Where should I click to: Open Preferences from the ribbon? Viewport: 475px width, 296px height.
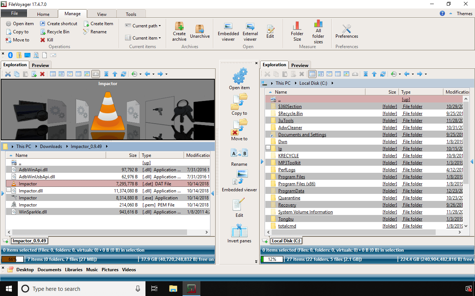[x=347, y=31]
